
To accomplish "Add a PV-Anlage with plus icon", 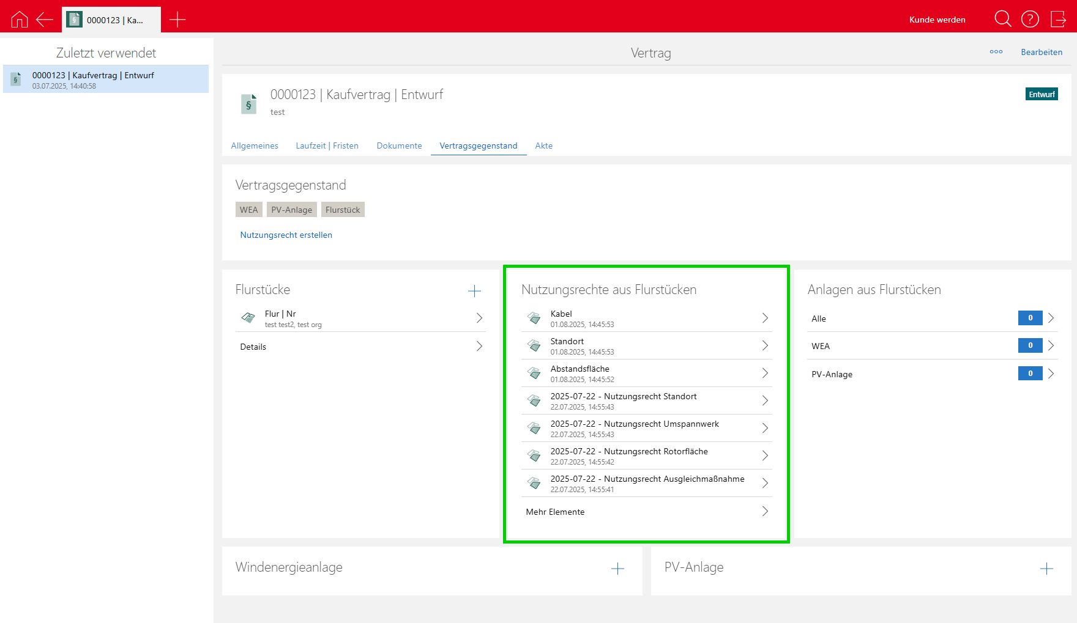I will pos(1046,569).
